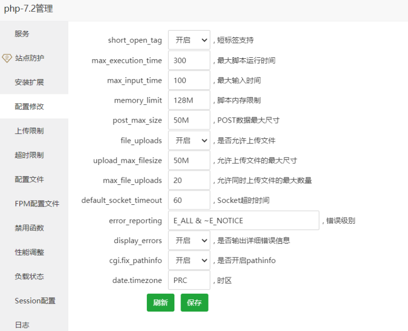View the 负载状态 tab
This screenshot has height=331, width=408.
point(34,276)
